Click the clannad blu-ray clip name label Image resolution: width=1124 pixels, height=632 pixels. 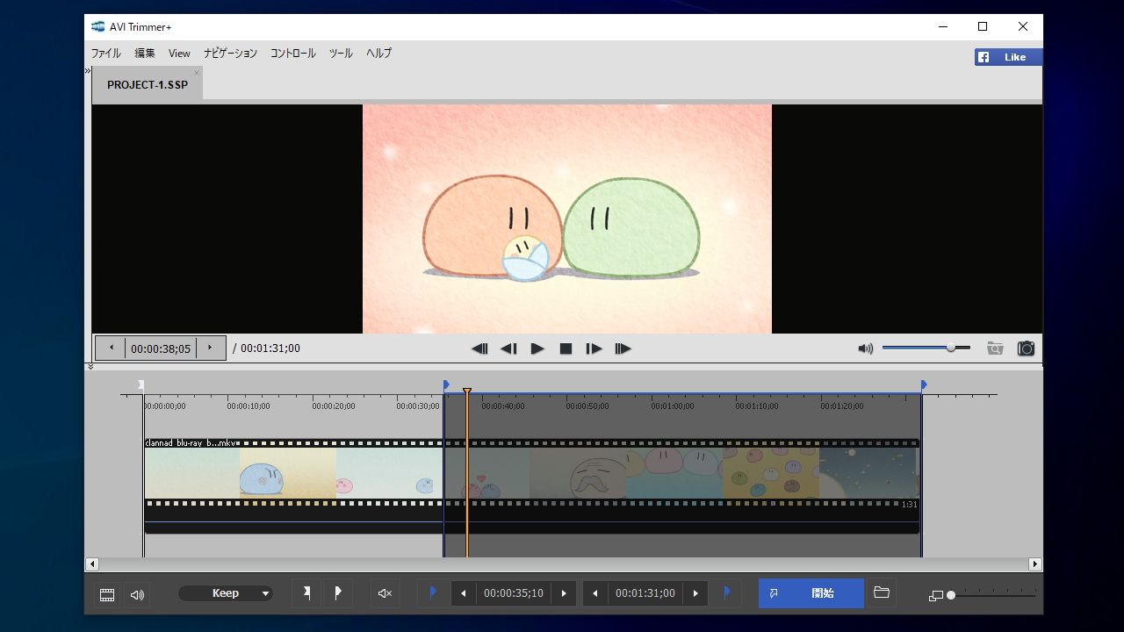[x=192, y=443]
